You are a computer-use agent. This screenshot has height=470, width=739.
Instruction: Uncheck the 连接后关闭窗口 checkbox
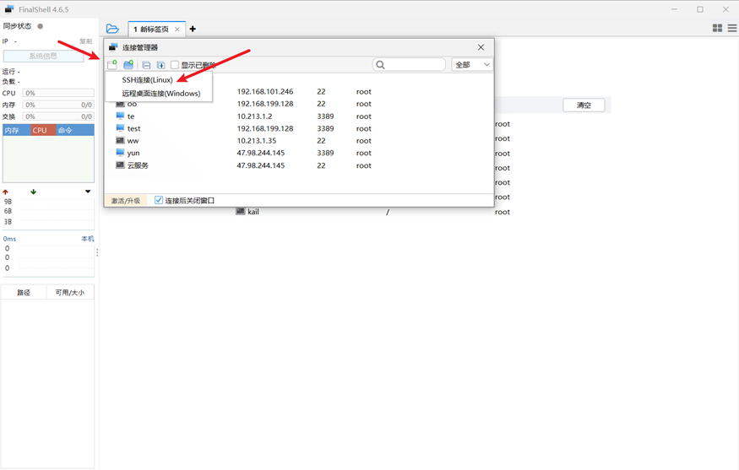158,201
